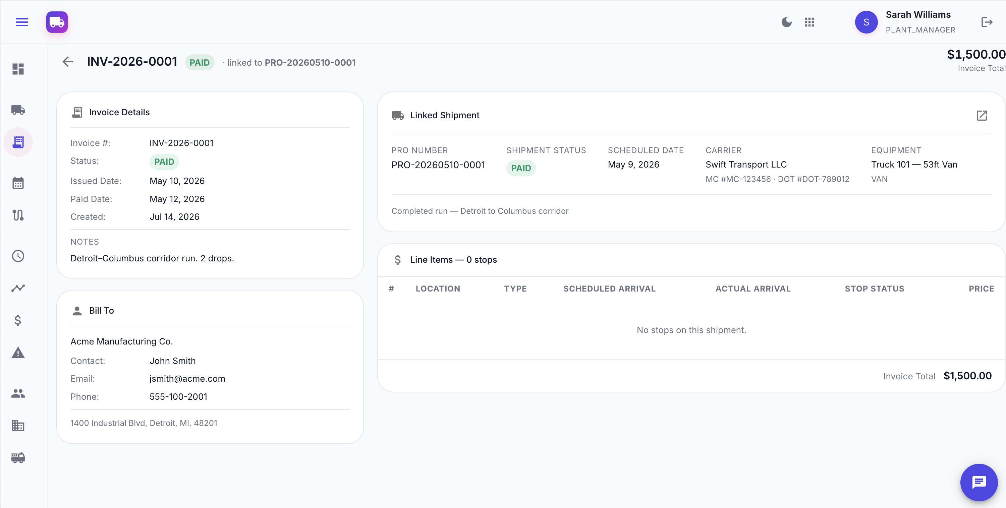Viewport: 1006px width, 508px height.
Task: Open the building companies sidebar icon
Action: tap(18, 425)
